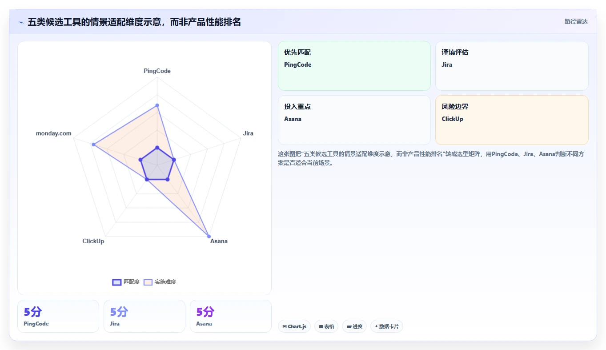Click the 5分 Asana score card
This screenshot has height=350, width=606.
[x=231, y=316]
